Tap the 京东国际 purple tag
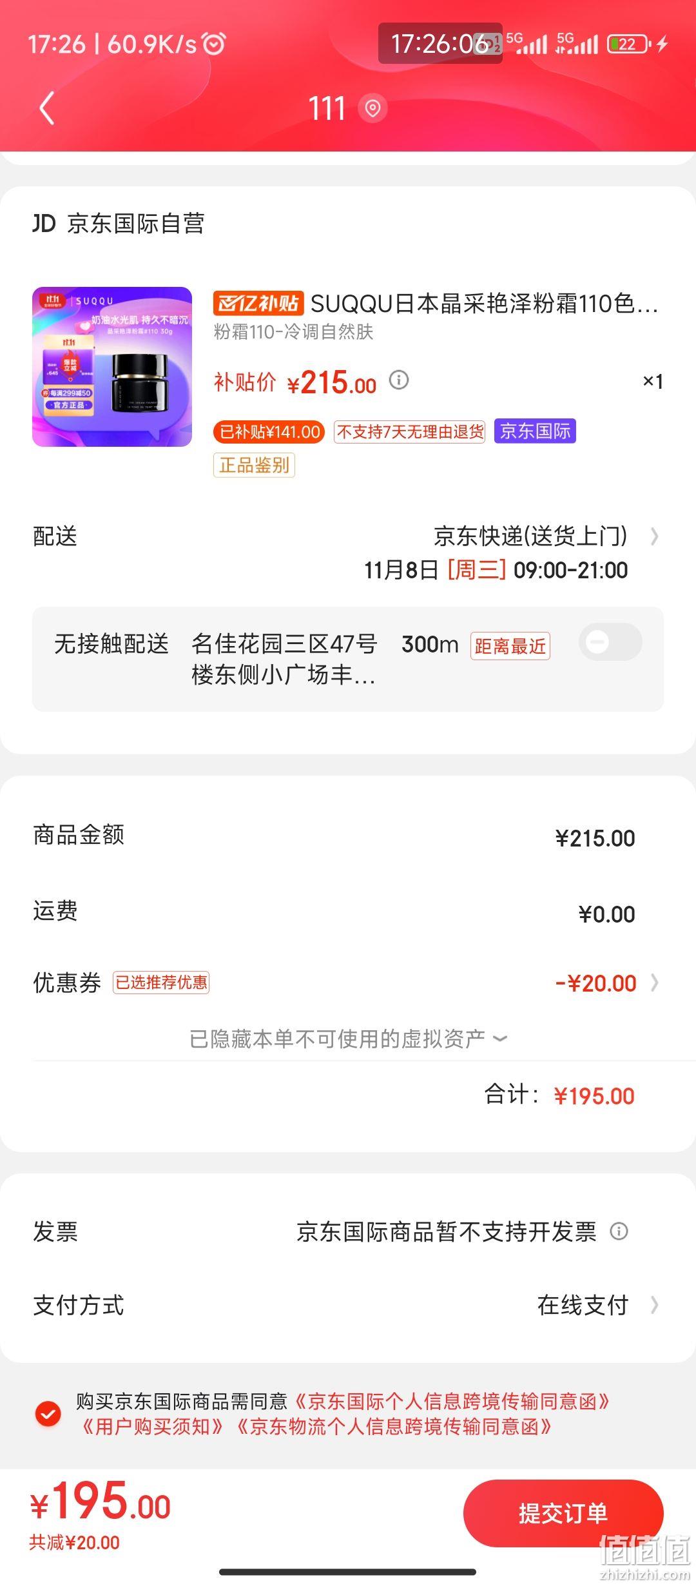This screenshot has width=696, height=1586. pos(535,431)
